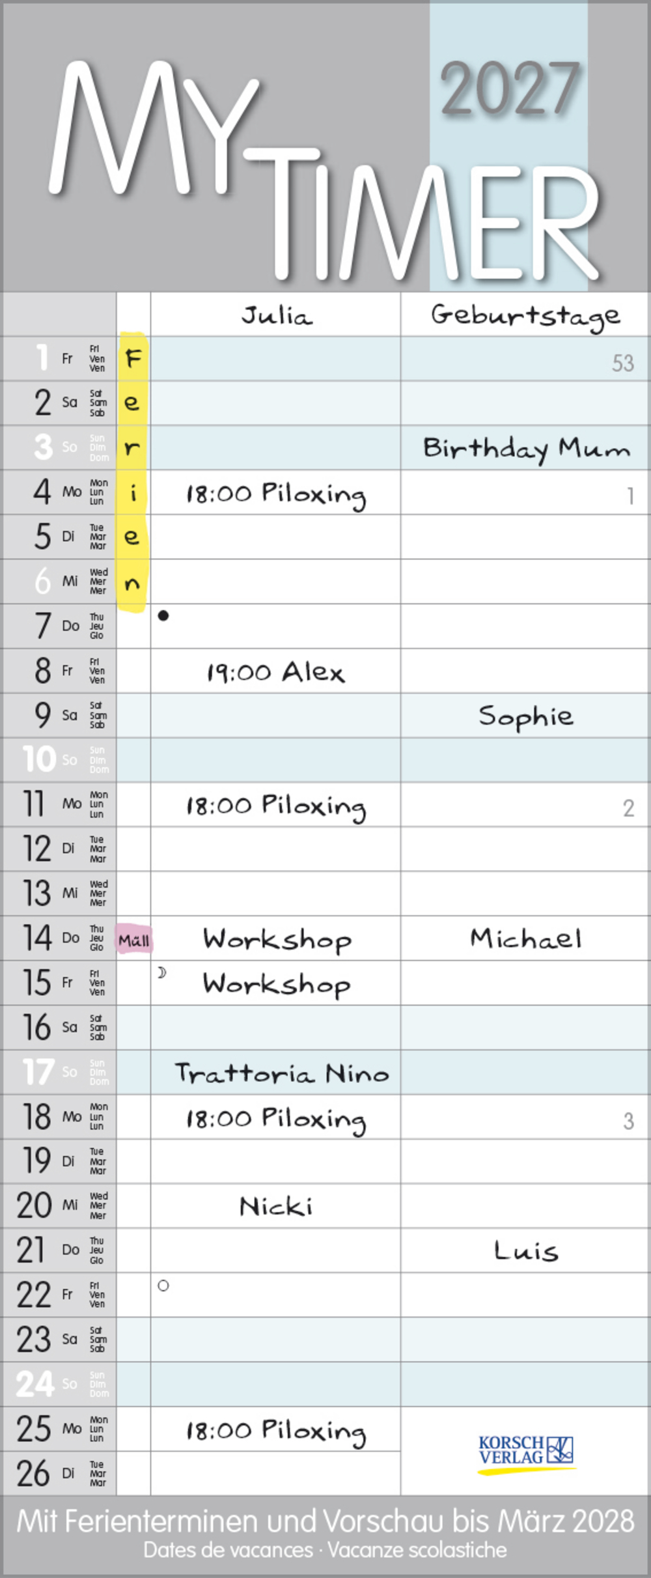651x1578 pixels.
Task: Open the 19:00 Alex appointment
Action: pos(275,671)
